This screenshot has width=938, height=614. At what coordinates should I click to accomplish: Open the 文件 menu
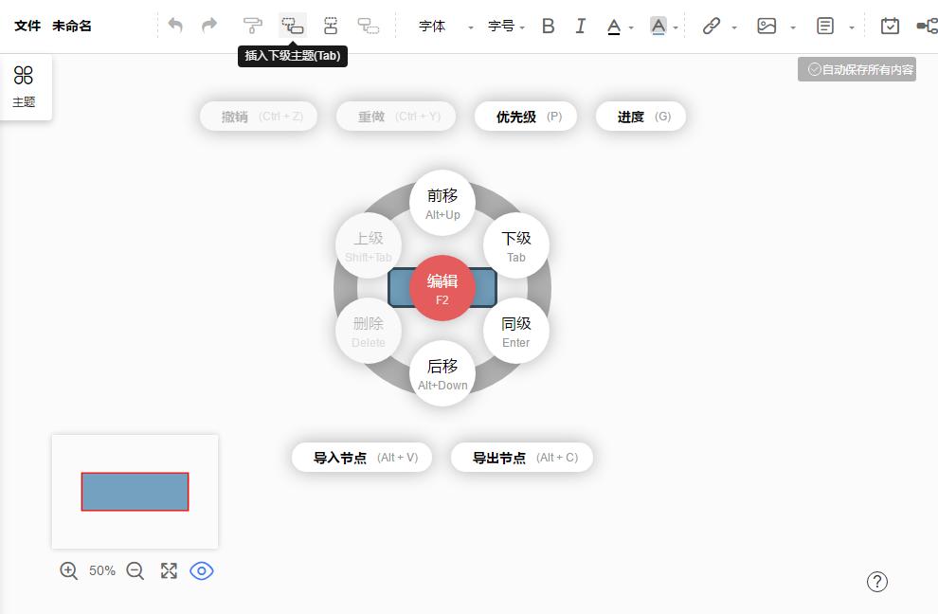click(27, 26)
